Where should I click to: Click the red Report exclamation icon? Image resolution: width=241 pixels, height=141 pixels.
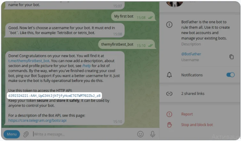pos(169,114)
